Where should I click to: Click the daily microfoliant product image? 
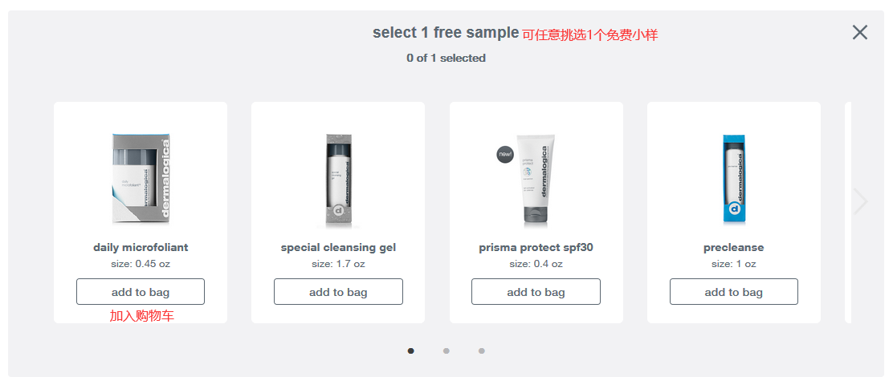click(x=141, y=179)
